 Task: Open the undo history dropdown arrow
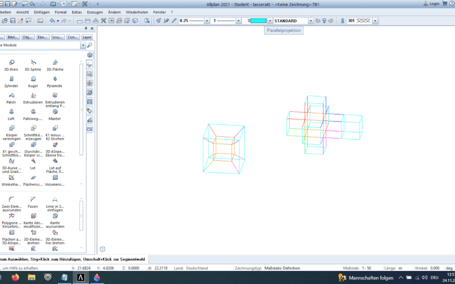click(58, 21)
